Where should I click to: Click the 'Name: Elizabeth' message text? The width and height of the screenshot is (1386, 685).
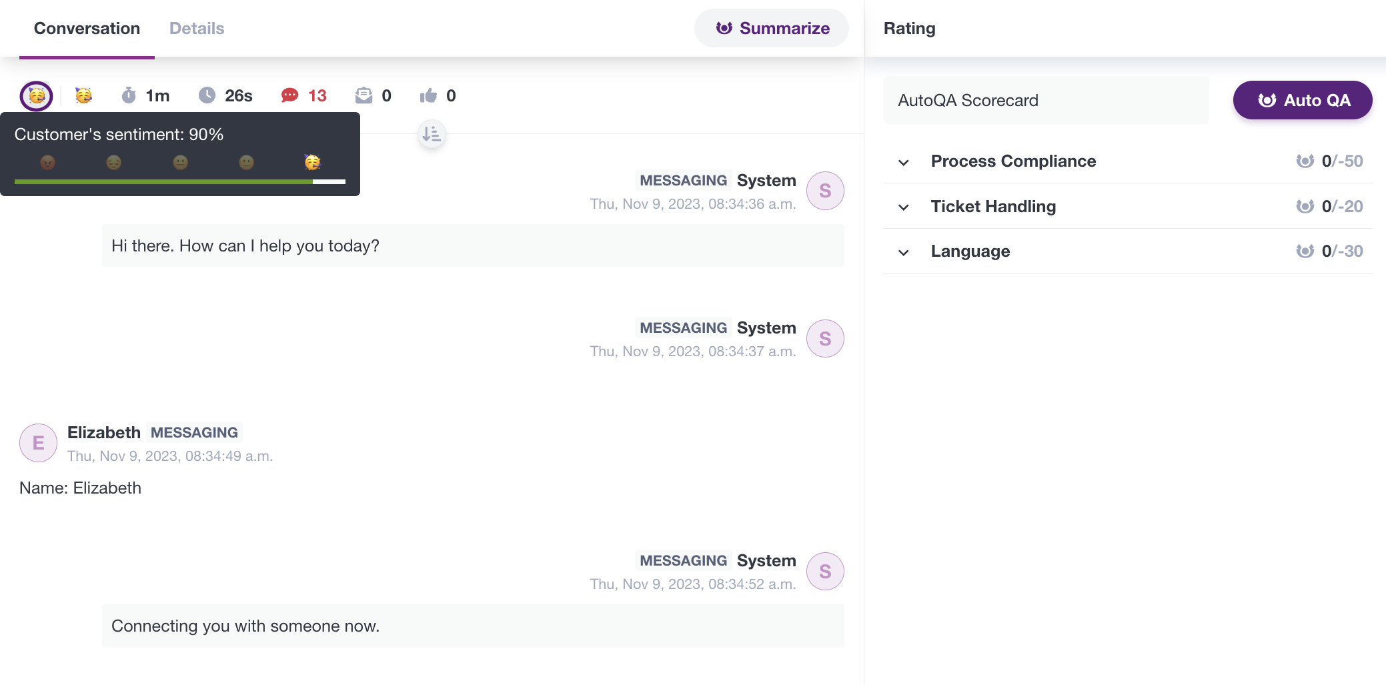(x=80, y=488)
